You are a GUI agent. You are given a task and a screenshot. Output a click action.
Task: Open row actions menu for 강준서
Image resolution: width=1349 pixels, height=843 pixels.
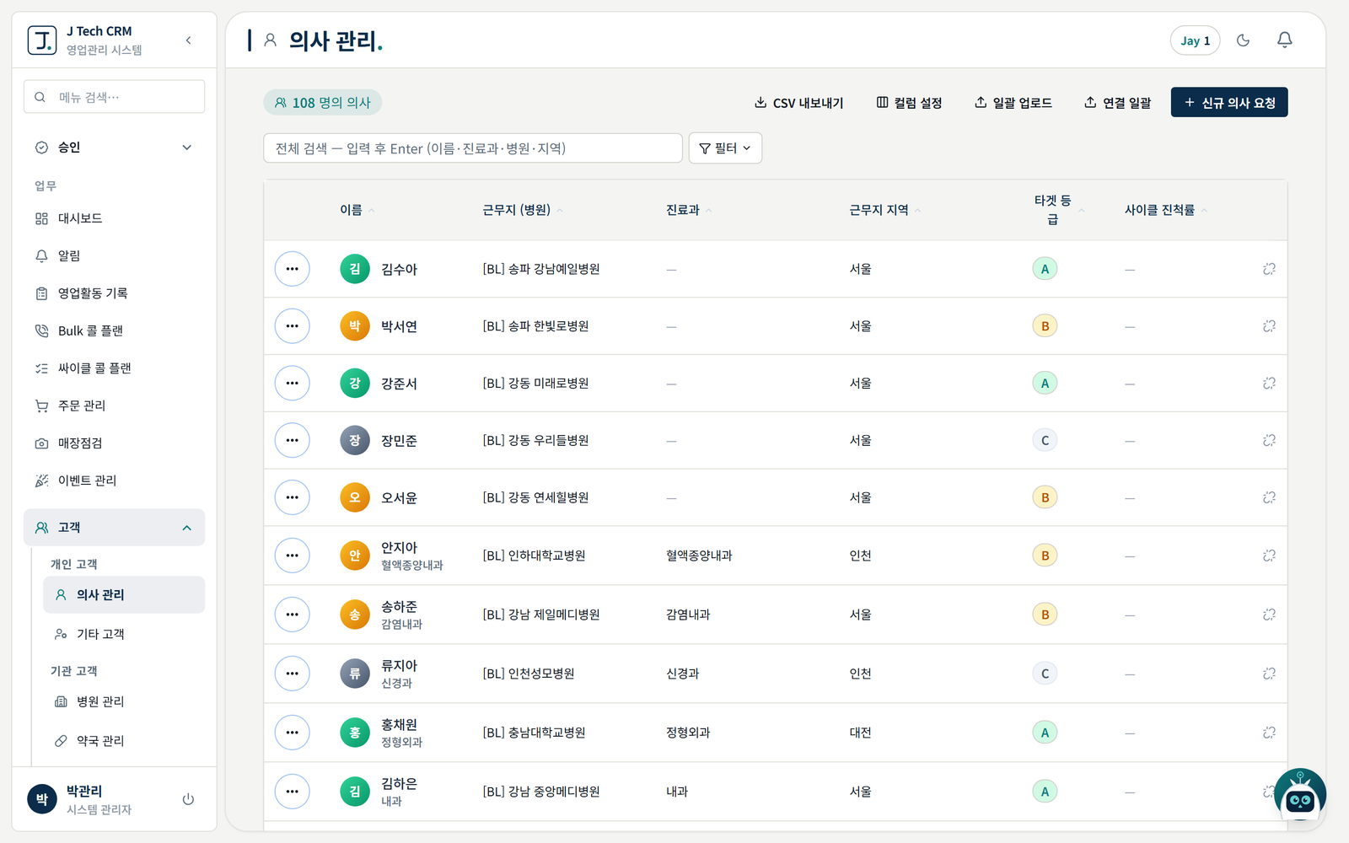(x=292, y=384)
